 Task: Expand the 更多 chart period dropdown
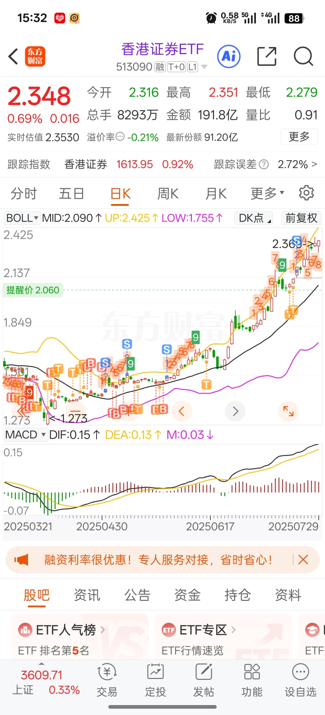[x=268, y=194]
